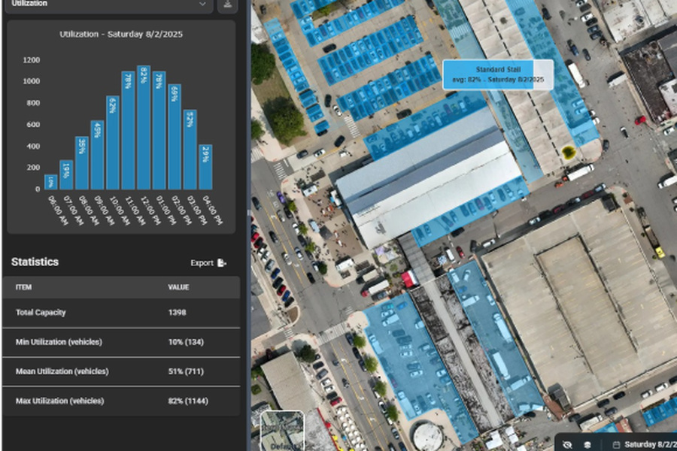Click the VALUE column header
Viewport: 677px width, 451px height.
coord(178,287)
